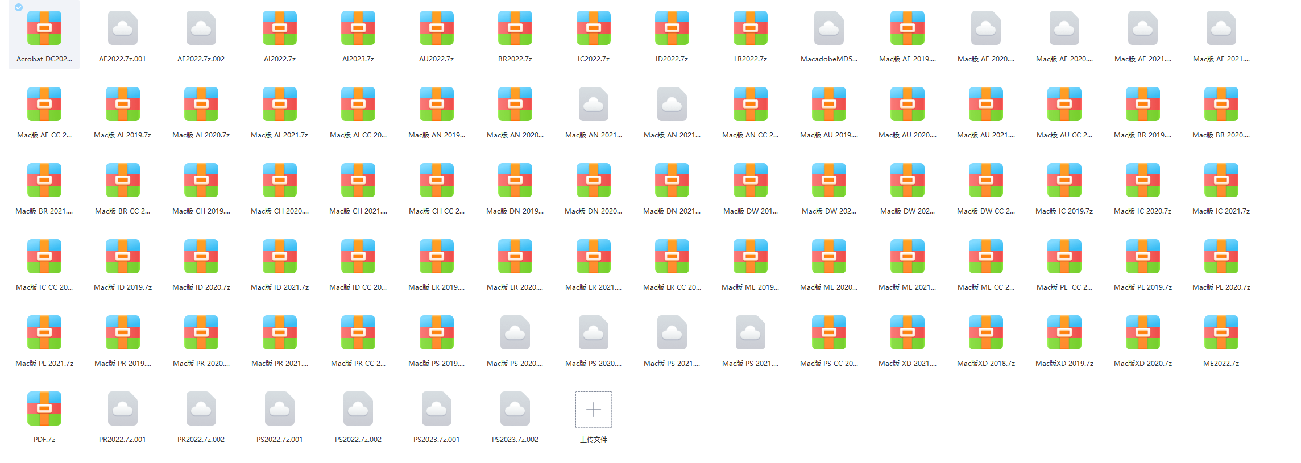Select the PS2022.7z.002 cloud file icon
Screen dimensions: 1301x463
point(358,408)
